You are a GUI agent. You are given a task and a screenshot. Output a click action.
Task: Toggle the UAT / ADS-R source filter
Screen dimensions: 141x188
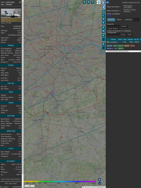click(118, 46)
